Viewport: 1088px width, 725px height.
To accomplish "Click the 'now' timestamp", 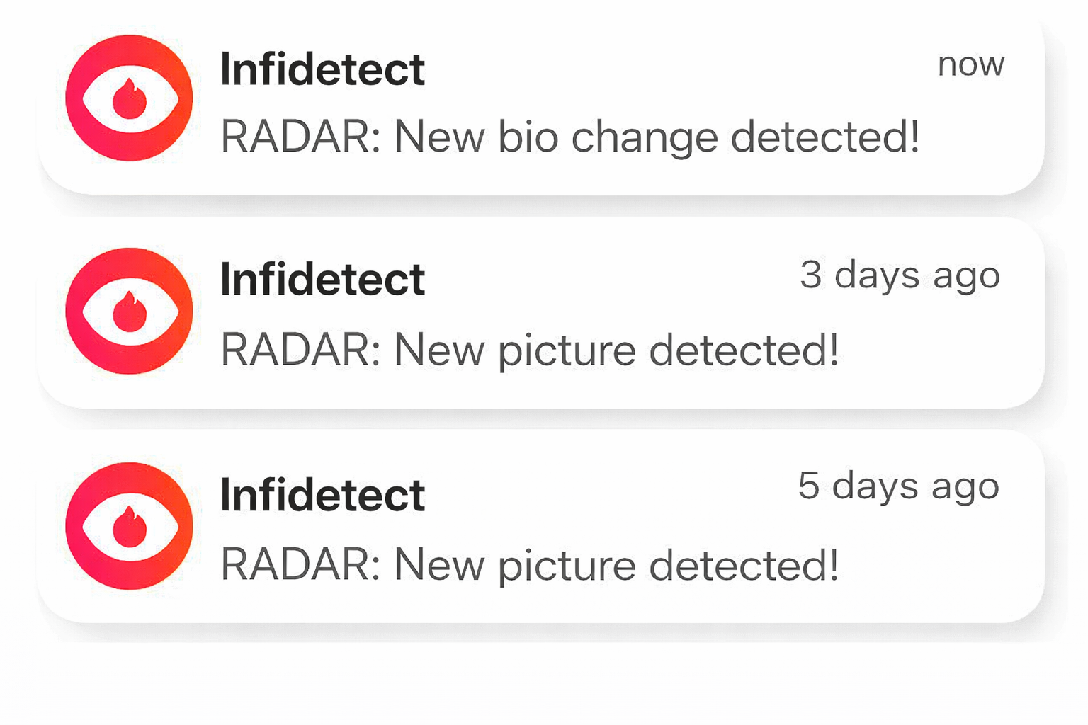I will pos(970,64).
